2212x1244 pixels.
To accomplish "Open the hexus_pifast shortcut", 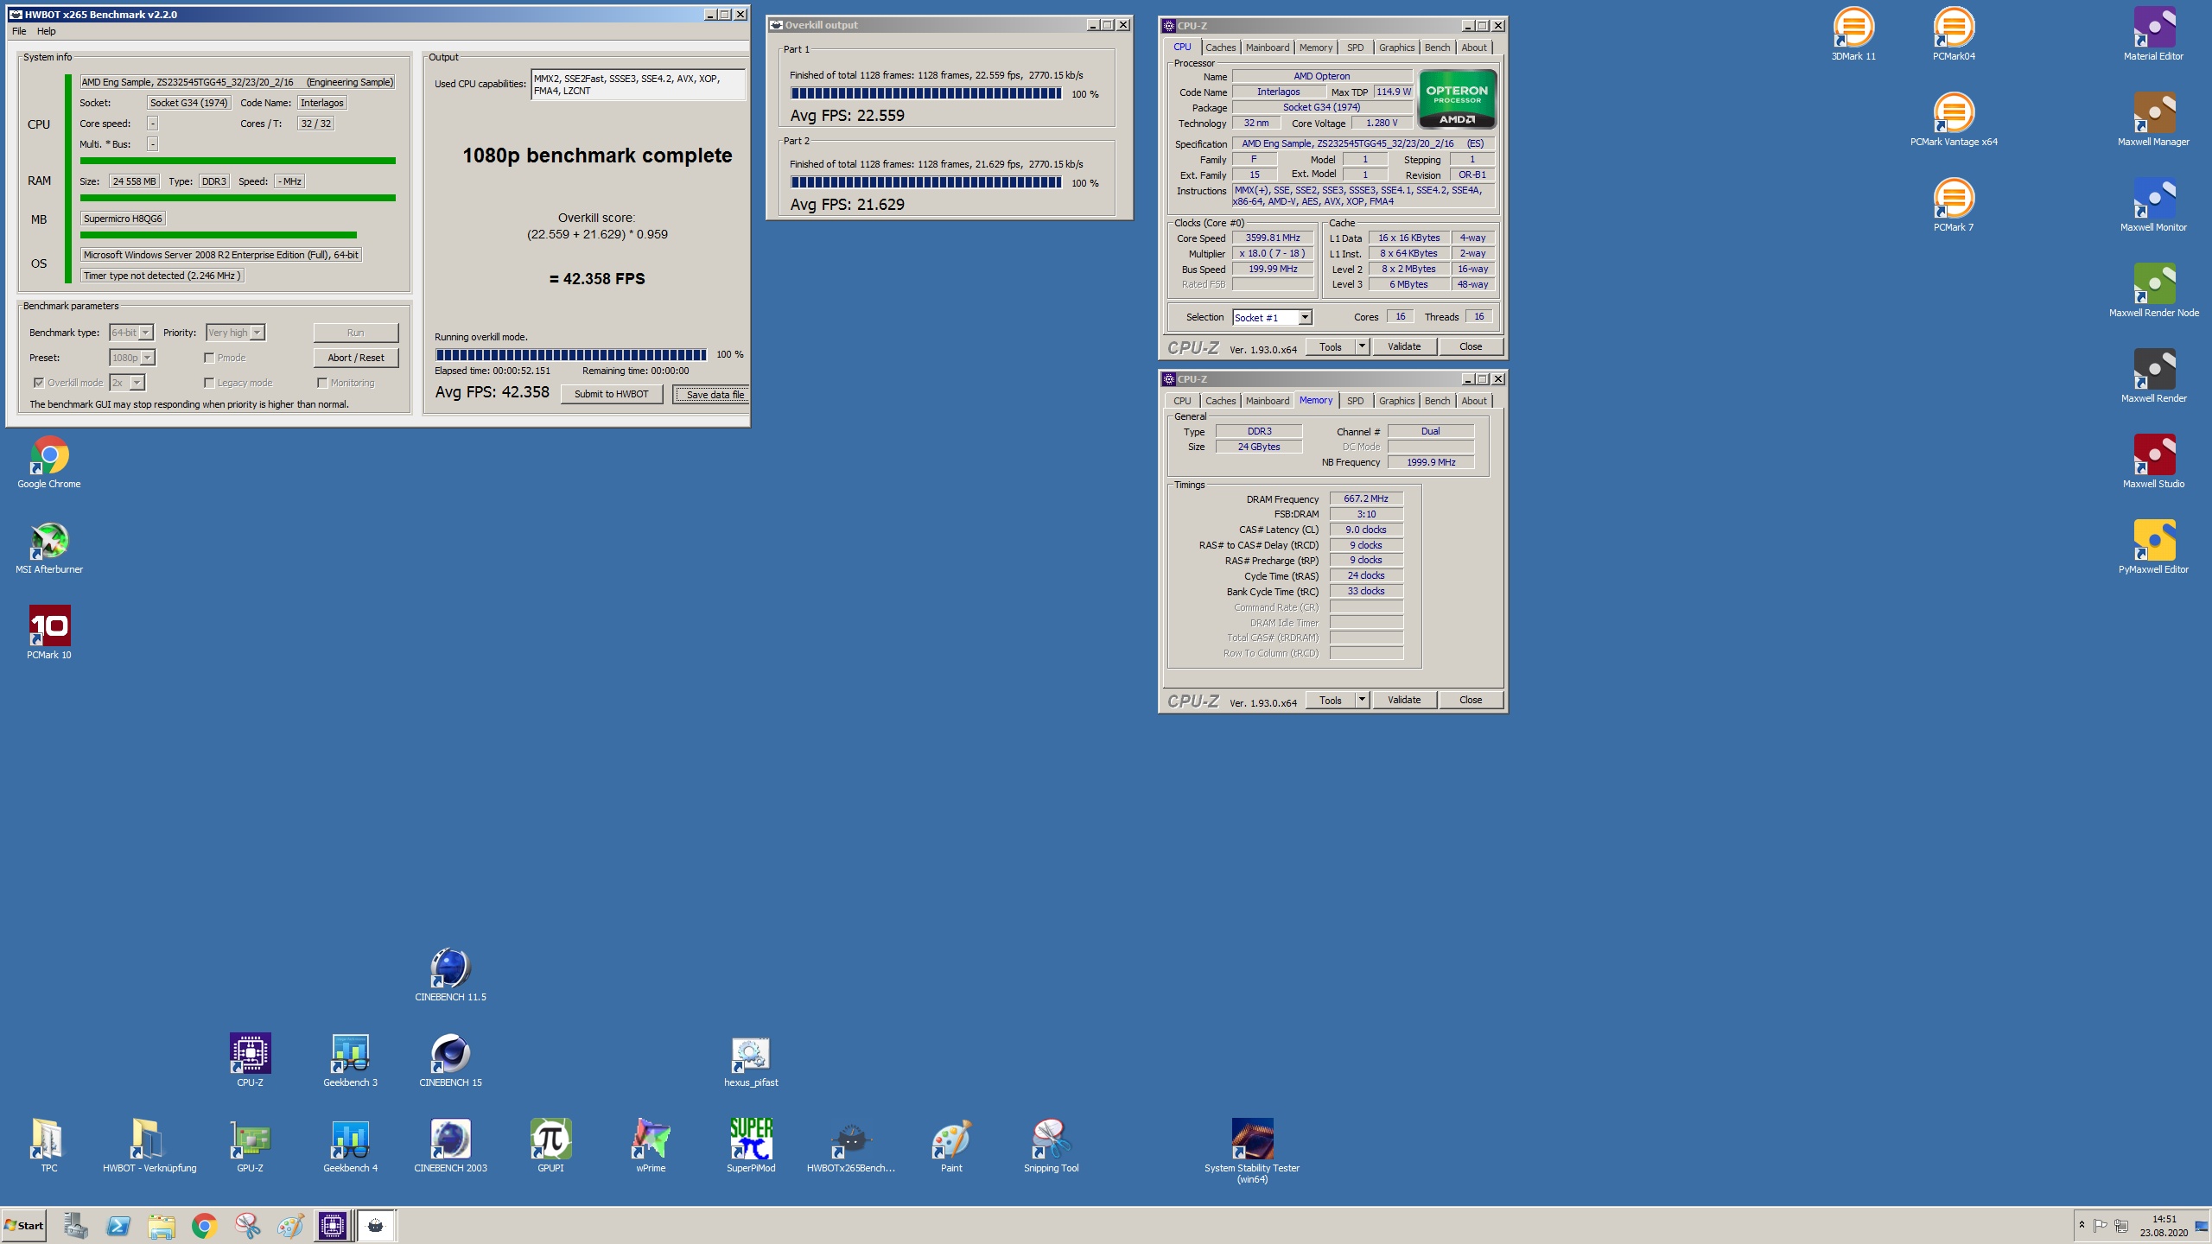I will click(751, 1061).
